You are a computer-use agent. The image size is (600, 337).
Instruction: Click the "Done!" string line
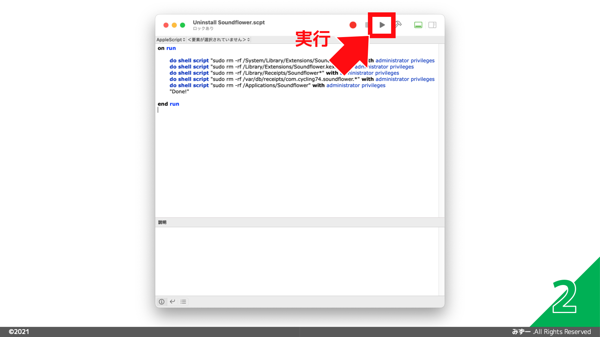(x=179, y=92)
